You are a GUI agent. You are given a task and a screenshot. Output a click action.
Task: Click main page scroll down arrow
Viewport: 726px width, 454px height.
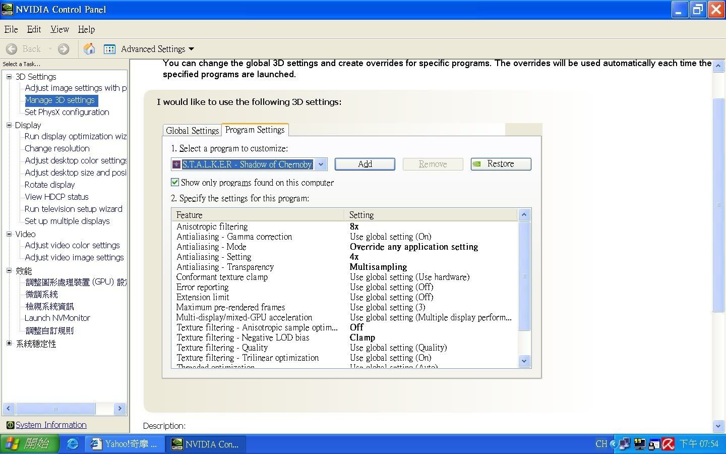(718, 426)
